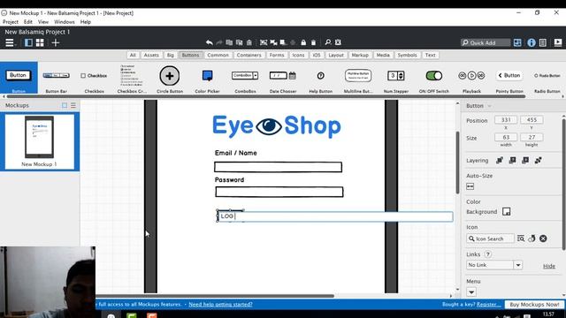Viewport: 566px width, 318px height.
Task: Open the hamburger main menu
Action: (10, 43)
